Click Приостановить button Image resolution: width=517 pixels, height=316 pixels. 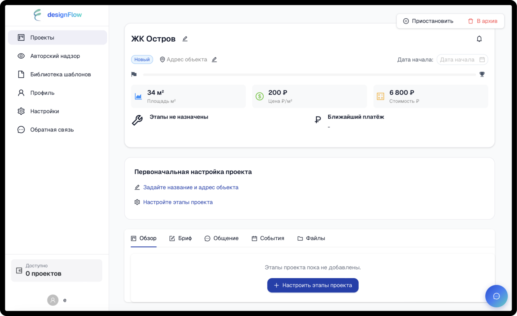pos(428,21)
